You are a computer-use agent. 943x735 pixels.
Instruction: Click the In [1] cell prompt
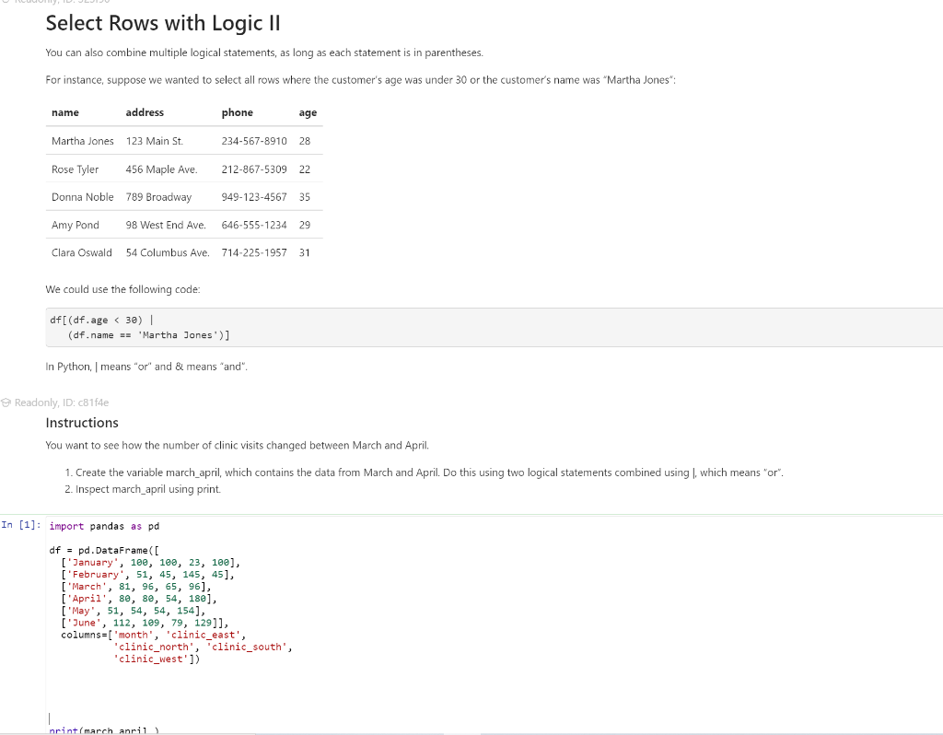tap(21, 525)
